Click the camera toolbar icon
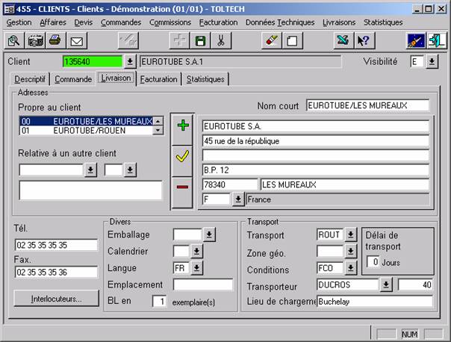451x342 pixels. pos(35,40)
